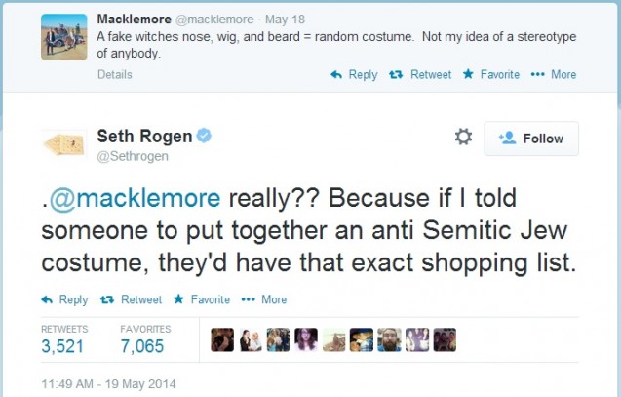
Task: Favorite Seth Rogen's tweet
Action: 202,299
